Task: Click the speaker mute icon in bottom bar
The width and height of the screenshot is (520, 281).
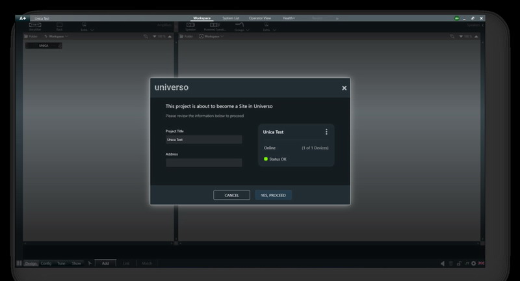Action: pos(443,263)
